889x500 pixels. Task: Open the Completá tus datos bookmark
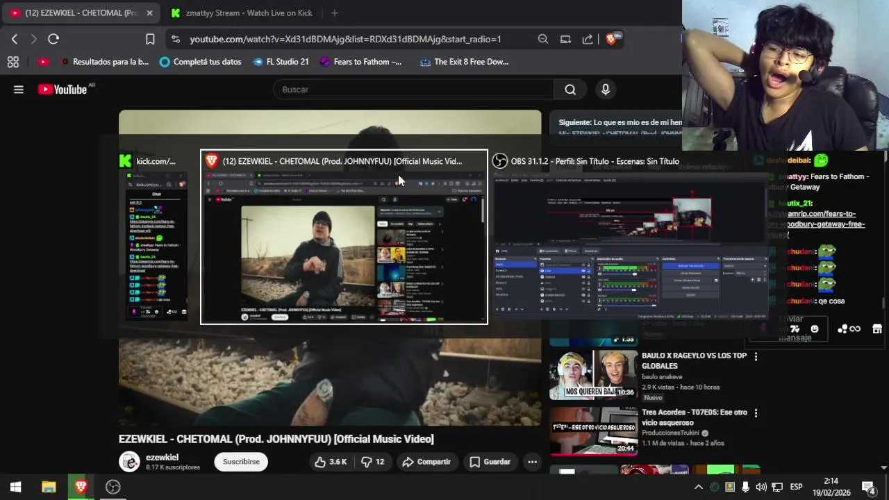(x=200, y=62)
